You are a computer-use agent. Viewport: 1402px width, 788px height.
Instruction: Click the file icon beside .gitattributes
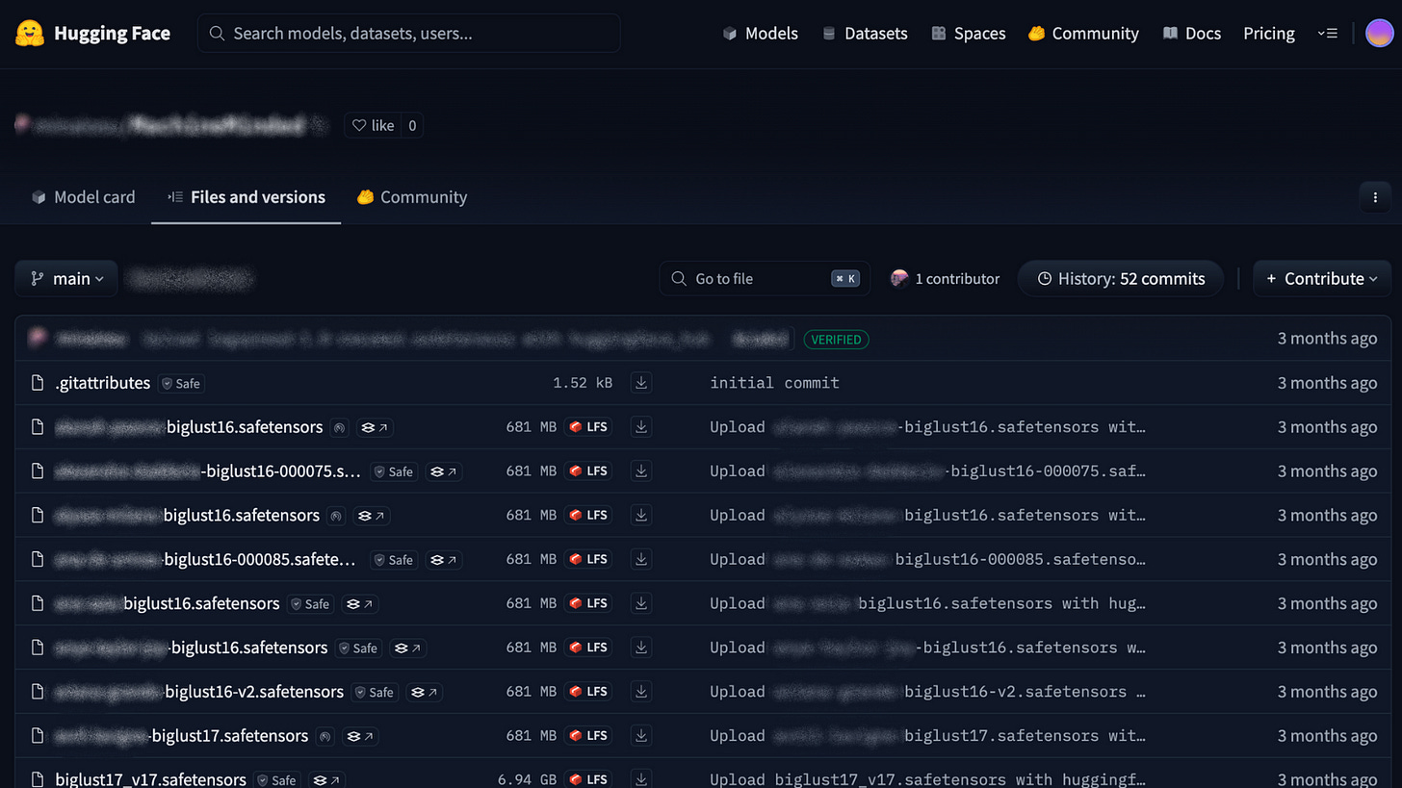point(38,383)
